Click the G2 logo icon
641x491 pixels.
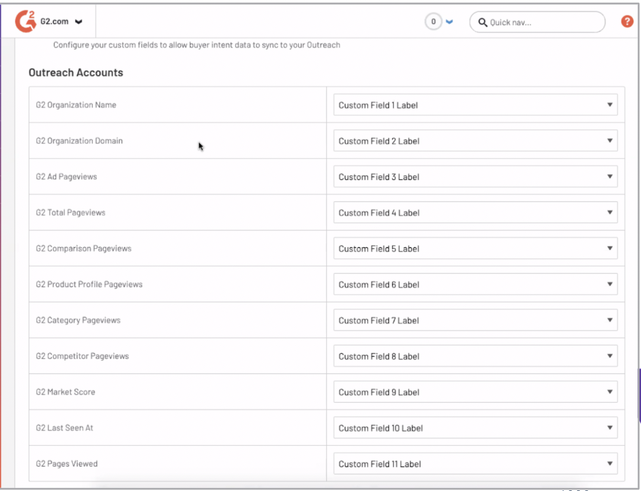point(26,22)
